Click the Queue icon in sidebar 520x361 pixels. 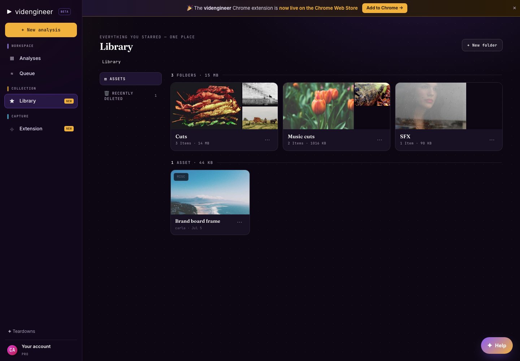pos(12,74)
